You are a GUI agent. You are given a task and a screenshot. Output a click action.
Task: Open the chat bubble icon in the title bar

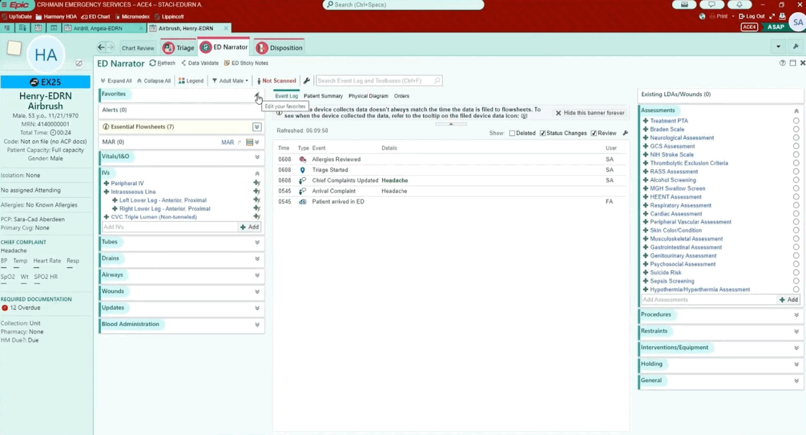tap(712, 5)
